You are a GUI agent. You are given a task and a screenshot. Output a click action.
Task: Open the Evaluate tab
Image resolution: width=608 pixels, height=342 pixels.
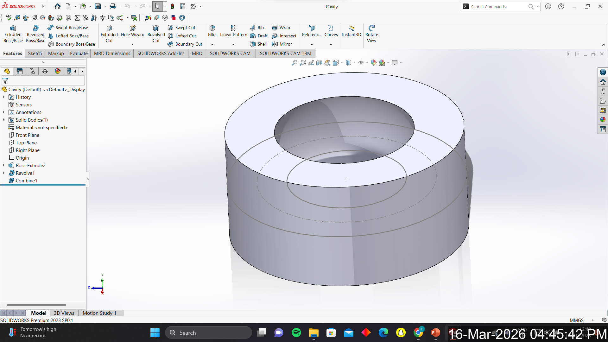coord(79,53)
